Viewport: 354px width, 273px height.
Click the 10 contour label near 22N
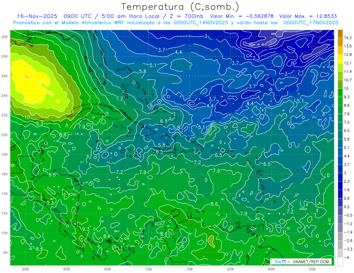coord(27,117)
